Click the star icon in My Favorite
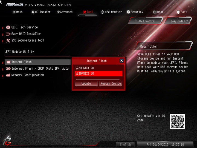Image resolution: width=197 pixels, height=148 pixels. (135, 20)
